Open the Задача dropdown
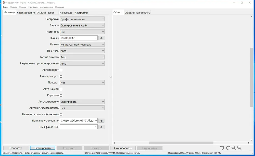This screenshot has height=156, width=255. [x=82, y=25]
